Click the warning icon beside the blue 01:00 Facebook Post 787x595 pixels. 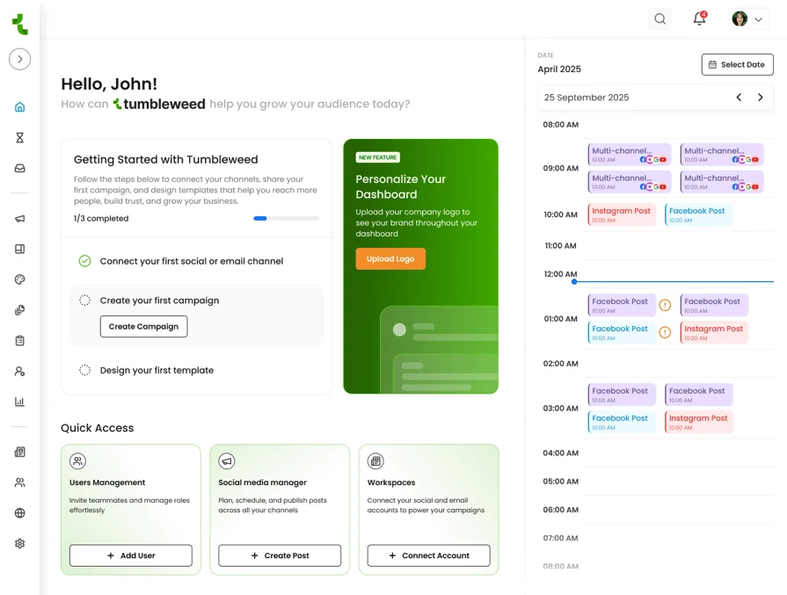tap(665, 332)
